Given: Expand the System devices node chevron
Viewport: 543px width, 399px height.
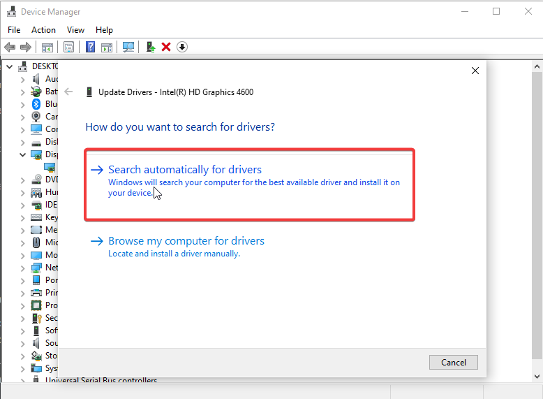Looking at the screenshot, I should pos(22,369).
